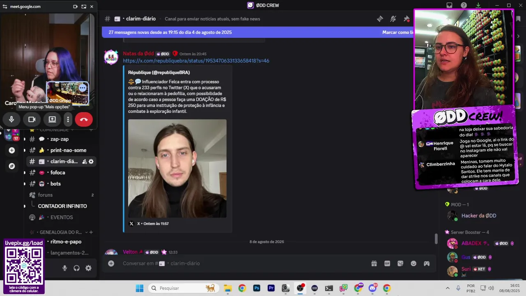Click chat vertical scrollbar
The height and width of the screenshot is (296, 526).
pos(436,238)
